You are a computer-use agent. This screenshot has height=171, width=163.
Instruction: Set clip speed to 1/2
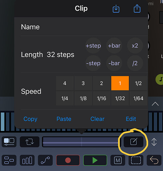tap(138, 83)
